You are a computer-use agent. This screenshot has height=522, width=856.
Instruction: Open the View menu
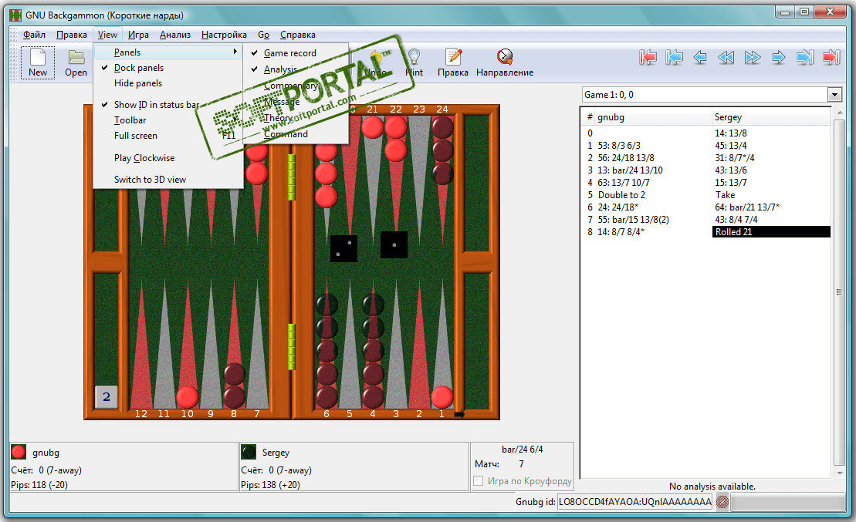(x=107, y=35)
